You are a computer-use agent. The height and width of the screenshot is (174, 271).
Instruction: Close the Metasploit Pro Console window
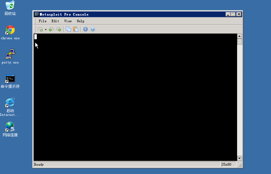coord(239,14)
